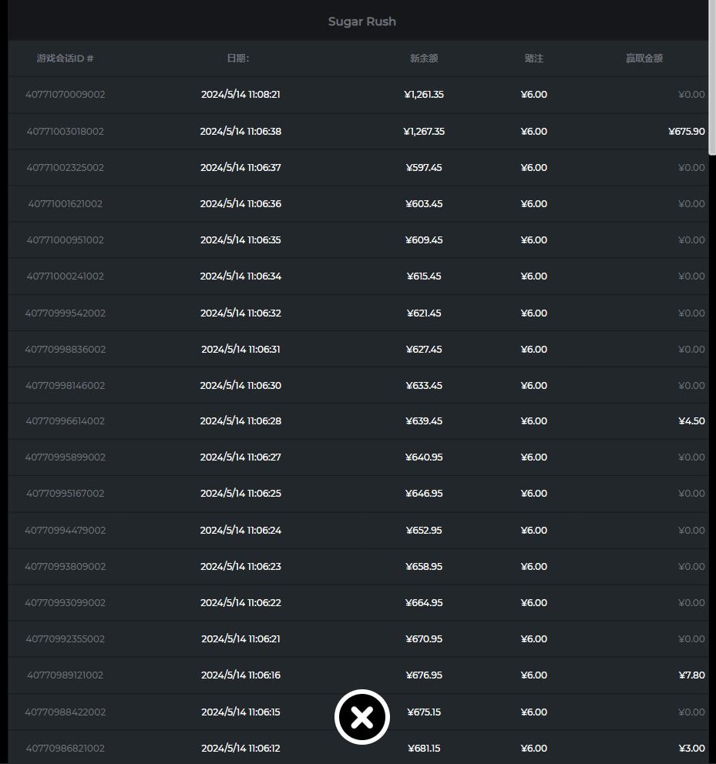Open session 40771002325002
The height and width of the screenshot is (764, 716).
coord(66,168)
